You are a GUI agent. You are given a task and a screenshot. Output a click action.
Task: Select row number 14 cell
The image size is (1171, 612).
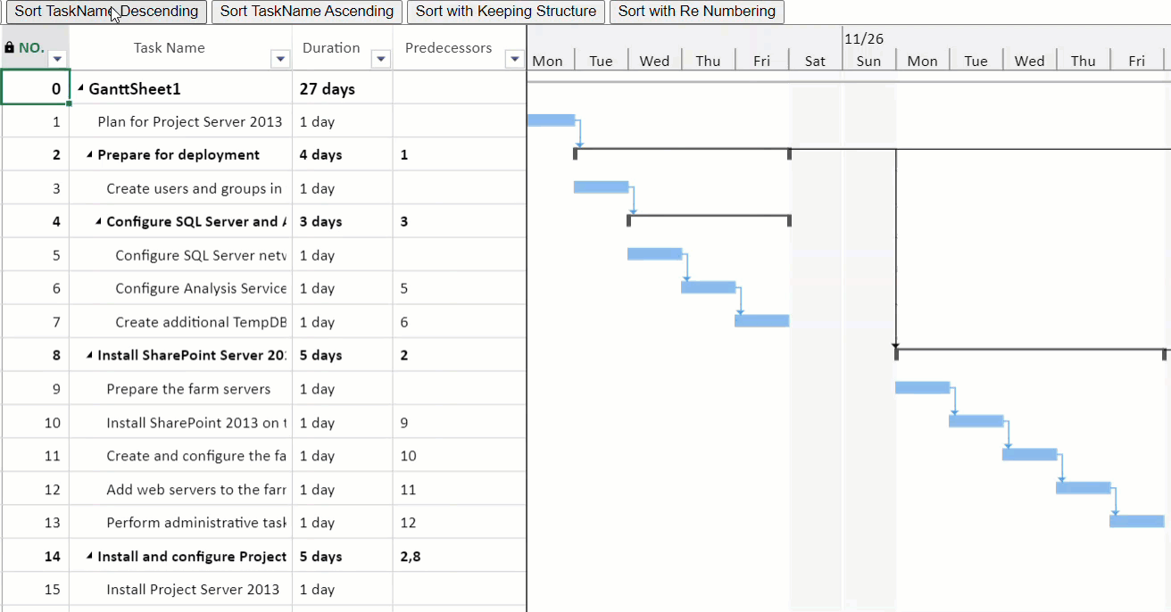coord(35,557)
